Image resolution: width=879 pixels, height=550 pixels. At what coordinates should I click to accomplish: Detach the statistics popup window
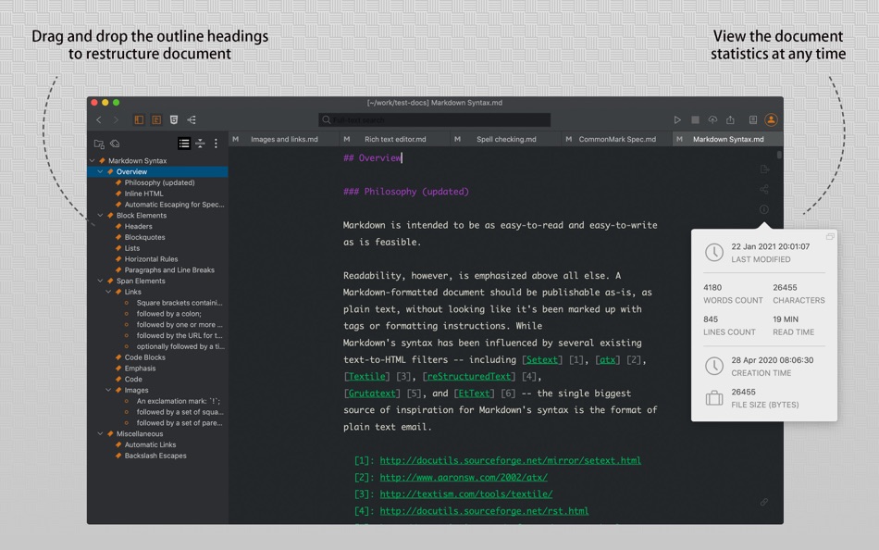click(x=830, y=237)
